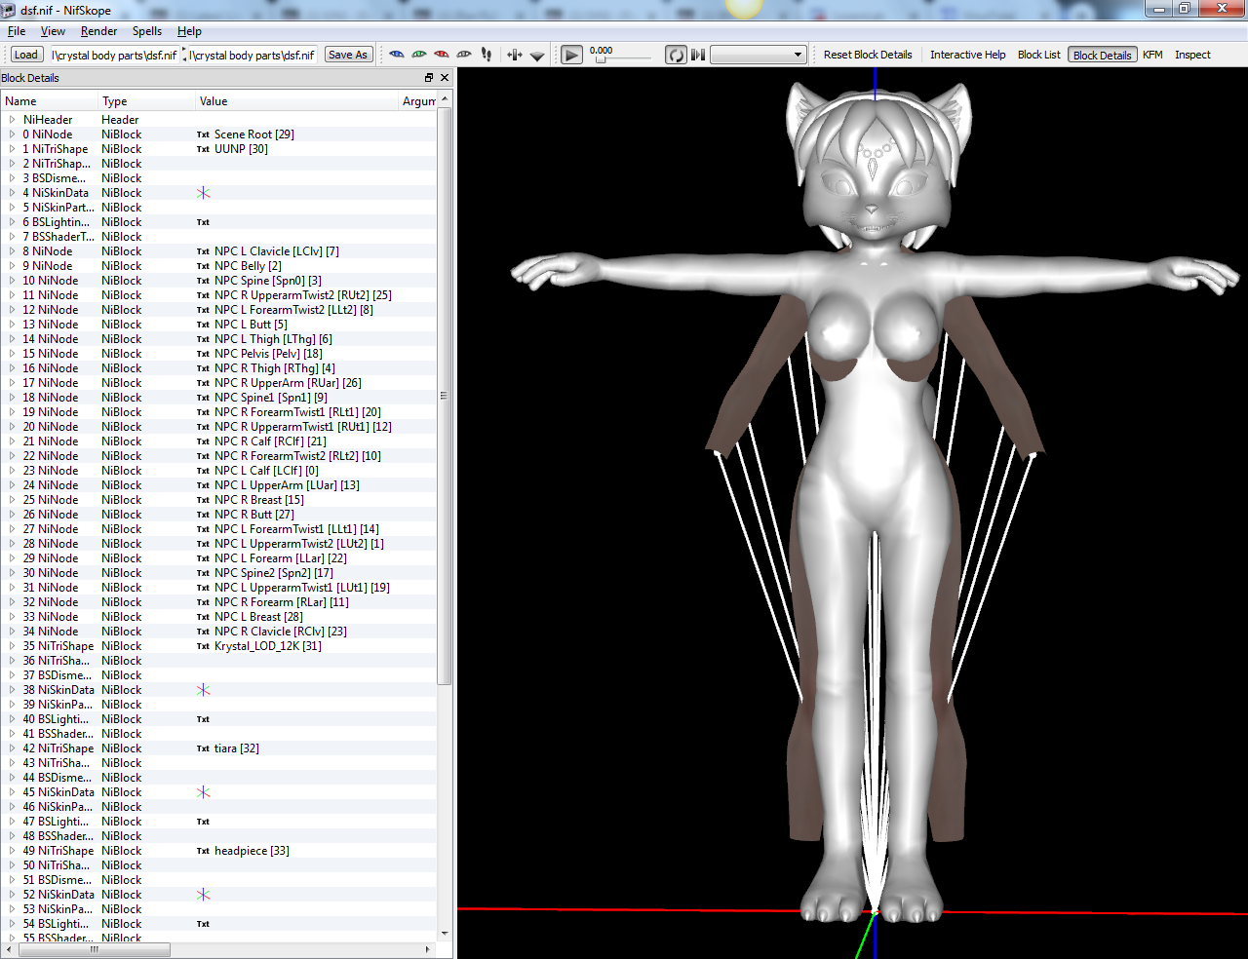
Task: Toggle the KFM panel button
Action: [1152, 55]
